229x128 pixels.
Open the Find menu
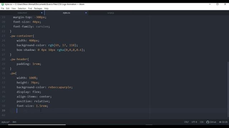(30, 9)
